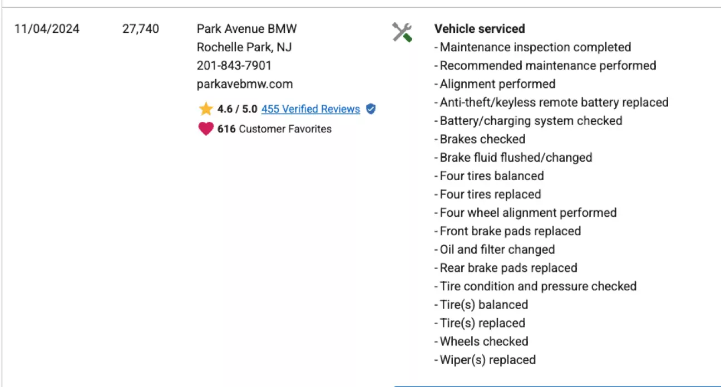Click the 4.6 / 5.0 rating score
Screen dimensions: 721x387
pyautogui.click(x=237, y=109)
